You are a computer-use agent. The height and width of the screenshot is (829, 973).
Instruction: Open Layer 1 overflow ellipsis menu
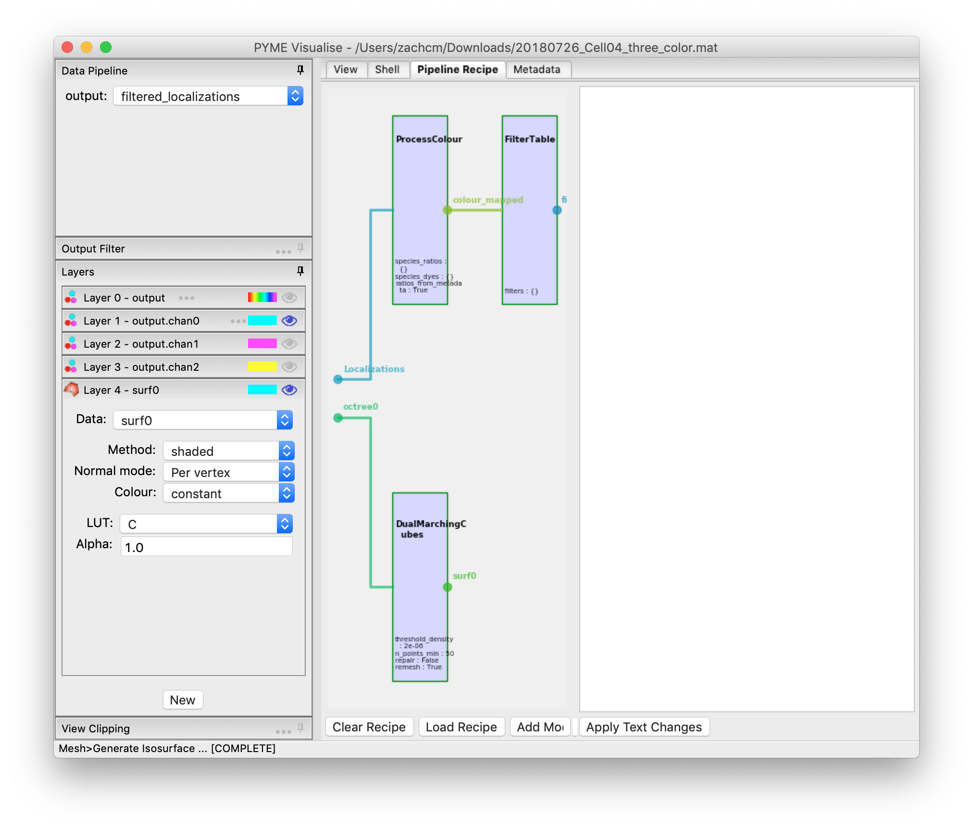(x=237, y=321)
